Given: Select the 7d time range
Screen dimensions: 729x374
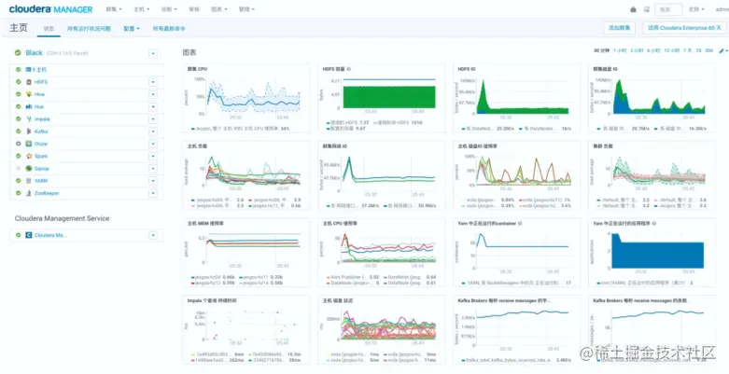Looking at the screenshot, I should [699, 50].
